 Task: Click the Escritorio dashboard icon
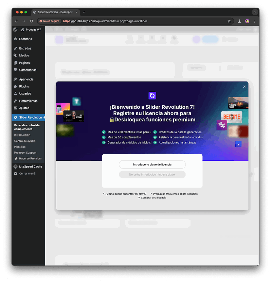coord(16,39)
